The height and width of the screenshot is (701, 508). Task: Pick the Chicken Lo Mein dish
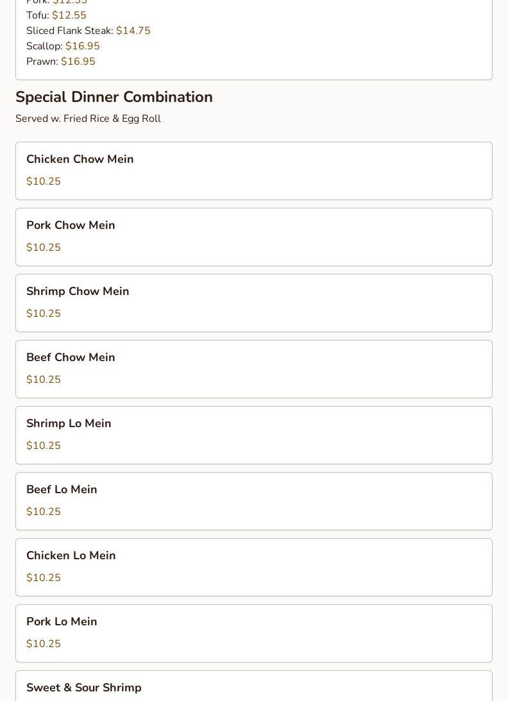pyautogui.click(x=71, y=555)
